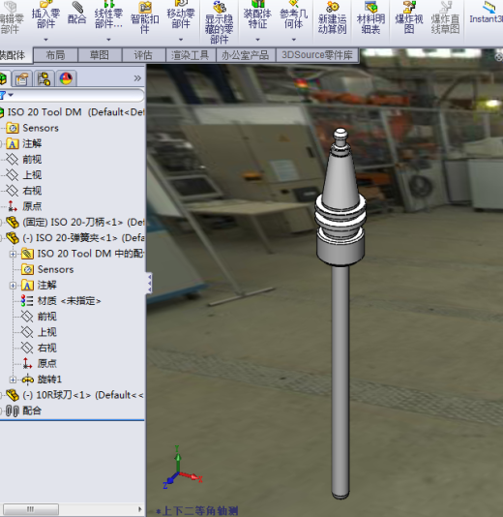503x517 pixels.
Task: Click New Motion Study (新建运动算例)
Action: tap(333, 17)
